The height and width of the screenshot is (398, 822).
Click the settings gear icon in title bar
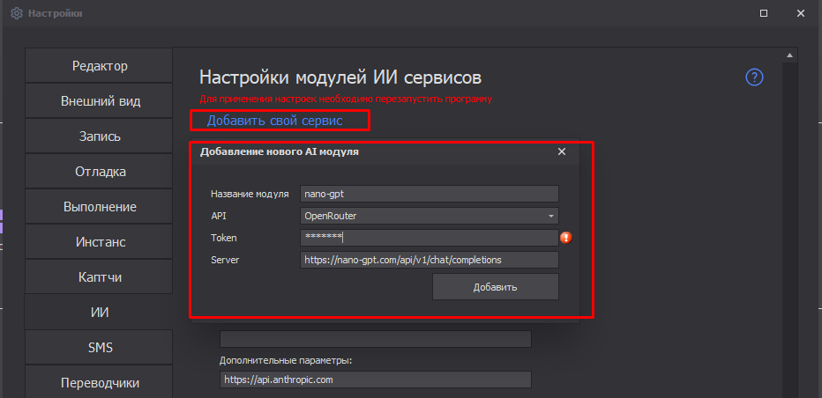[x=16, y=13]
